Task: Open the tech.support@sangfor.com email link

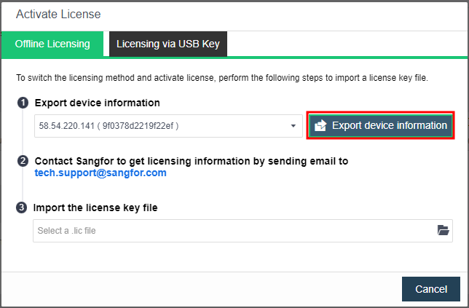Action: [100, 173]
